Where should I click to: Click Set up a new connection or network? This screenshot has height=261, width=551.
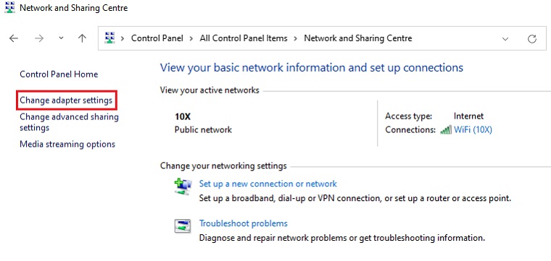click(x=268, y=184)
